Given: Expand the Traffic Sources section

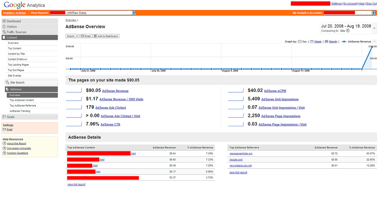Looking at the screenshot, I should coord(30,32).
